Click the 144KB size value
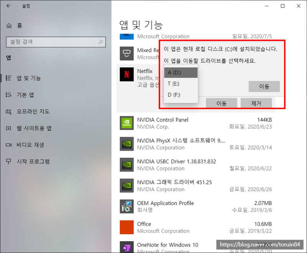The height and width of the screenshot is (253, 307). [264, 120]
